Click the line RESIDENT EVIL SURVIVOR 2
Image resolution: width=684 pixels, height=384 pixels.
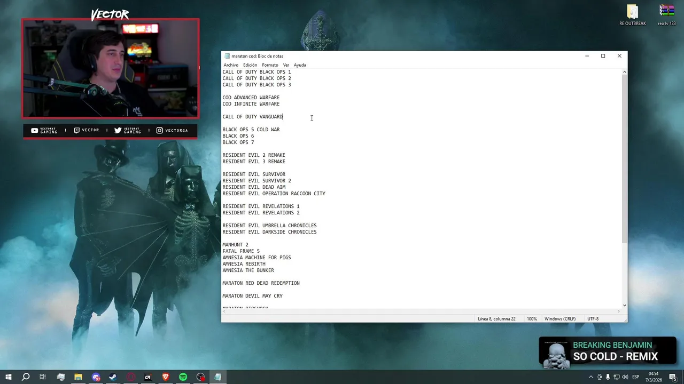coord(256,181)
